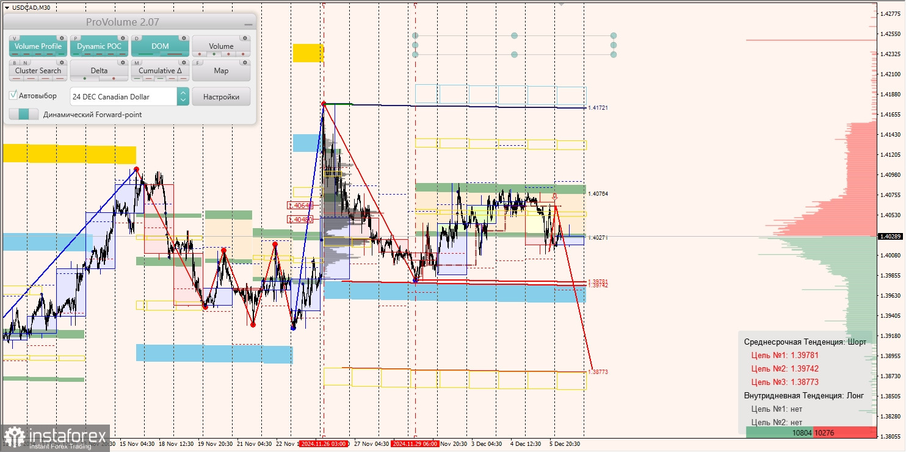Click Цель №1: 1.39781 target line
The image size is (906, 452).
click(x=785, y=355)
